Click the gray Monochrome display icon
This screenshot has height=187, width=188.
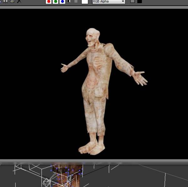pyautogui.click(x=76, y=2)
